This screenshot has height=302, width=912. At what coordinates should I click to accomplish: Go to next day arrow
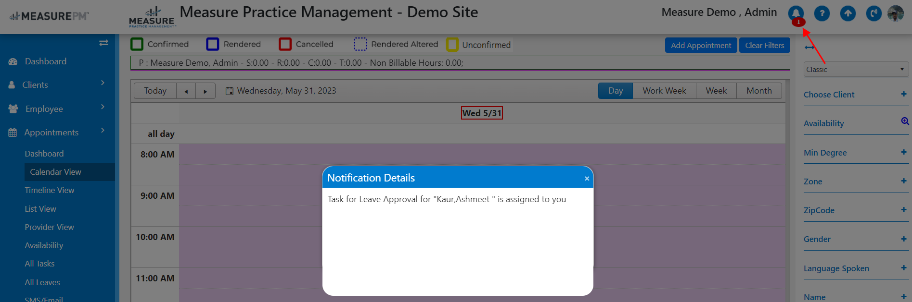(x=205, y=91)
